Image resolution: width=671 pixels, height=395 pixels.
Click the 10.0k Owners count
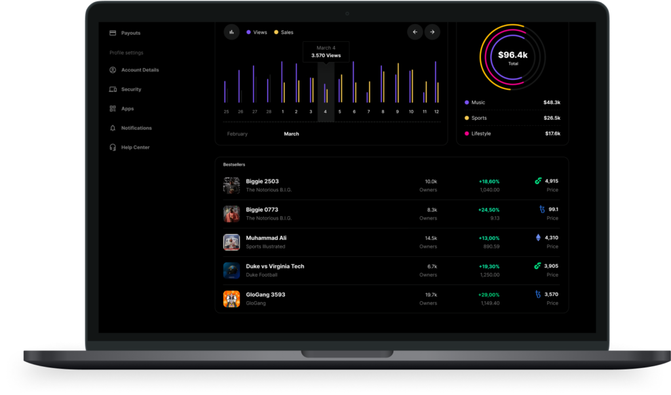[431, 181]
